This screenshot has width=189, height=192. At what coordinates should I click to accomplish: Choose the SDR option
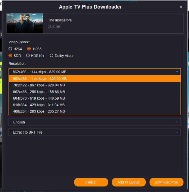point(10,56)
